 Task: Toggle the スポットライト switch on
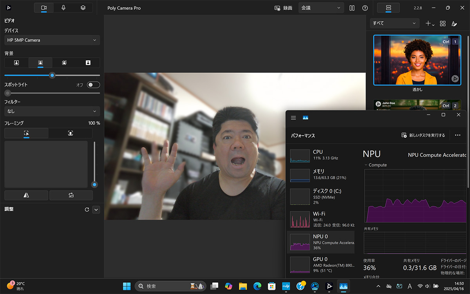(93, 85)
